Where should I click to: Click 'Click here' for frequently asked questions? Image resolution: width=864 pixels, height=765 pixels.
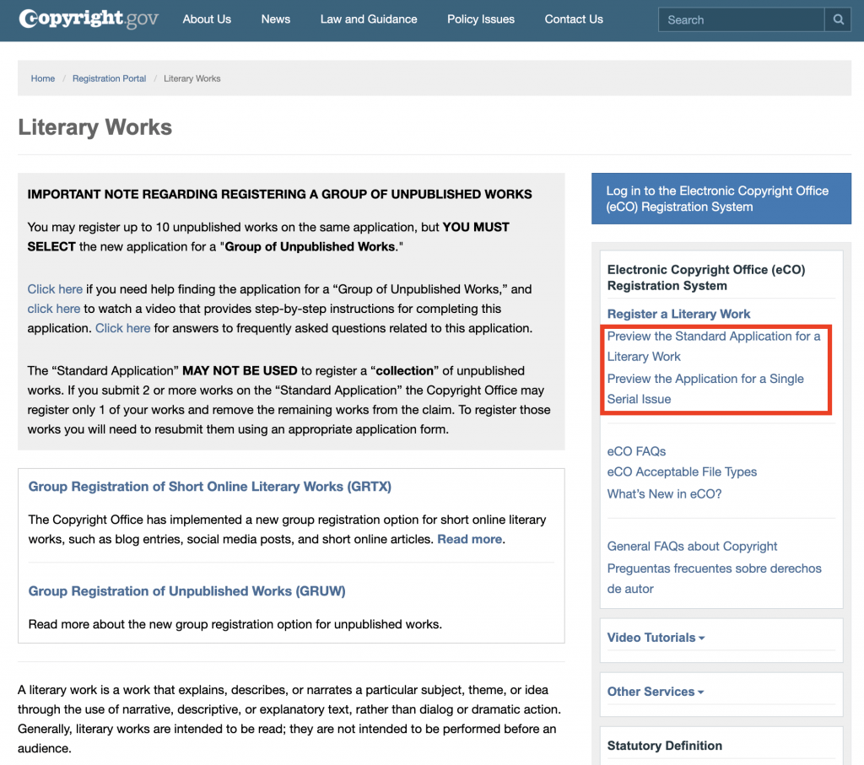(123, 328)
